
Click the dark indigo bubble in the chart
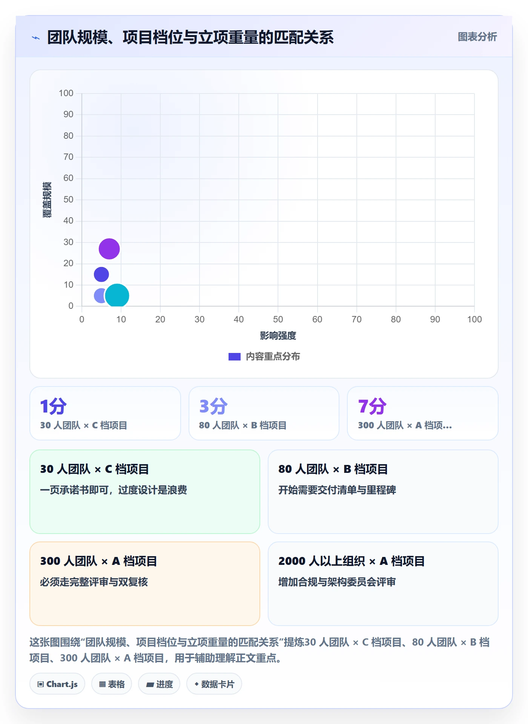pos(101,274)
